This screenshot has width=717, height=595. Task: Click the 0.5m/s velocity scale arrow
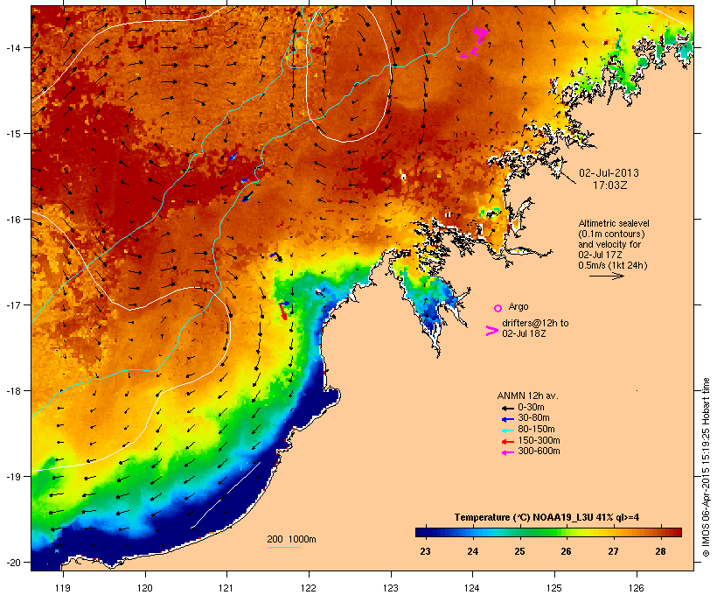click(x=606, y=276)
